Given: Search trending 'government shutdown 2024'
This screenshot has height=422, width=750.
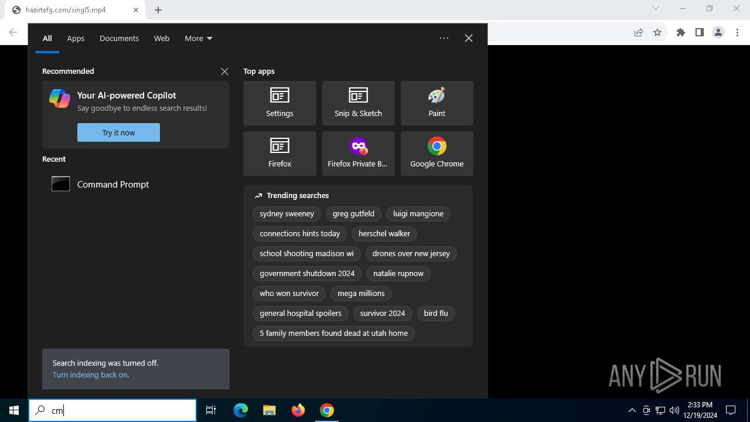Looking at the screenshot, I should [x=307, y=274].
